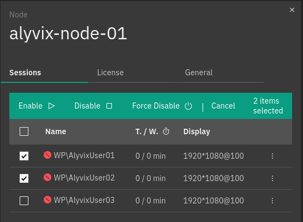Click the Enable play triangle icon
This screenshot has height=222, width=303.
[51, 106]
